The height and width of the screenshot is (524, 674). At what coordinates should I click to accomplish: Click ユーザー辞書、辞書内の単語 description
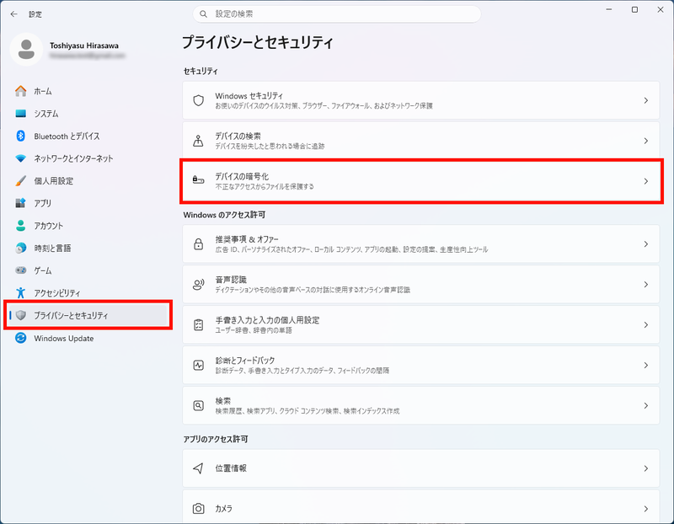[254, 330]
